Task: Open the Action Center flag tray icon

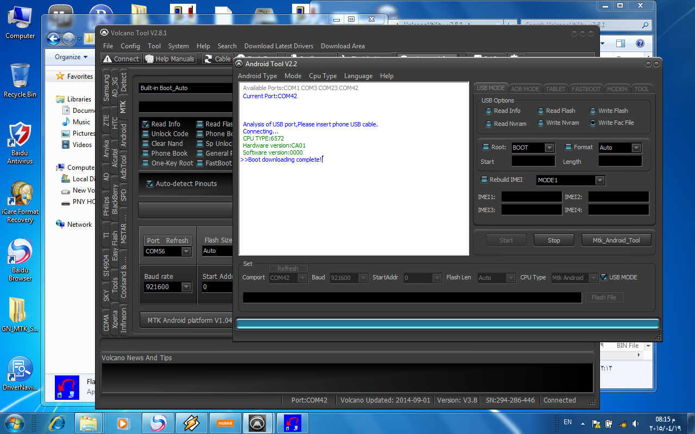Action: pos(597,423)
